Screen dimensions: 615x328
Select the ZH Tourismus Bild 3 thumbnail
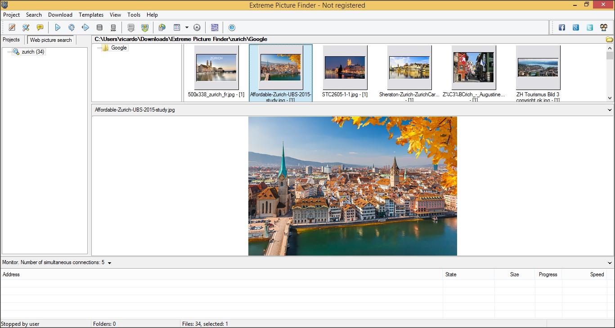[538, 67]
